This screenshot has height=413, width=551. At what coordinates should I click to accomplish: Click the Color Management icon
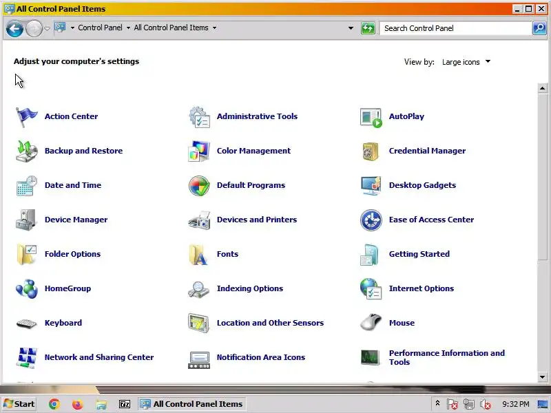(x=199, y=151)
